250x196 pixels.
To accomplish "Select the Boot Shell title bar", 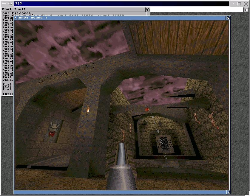I will point(75,10).
